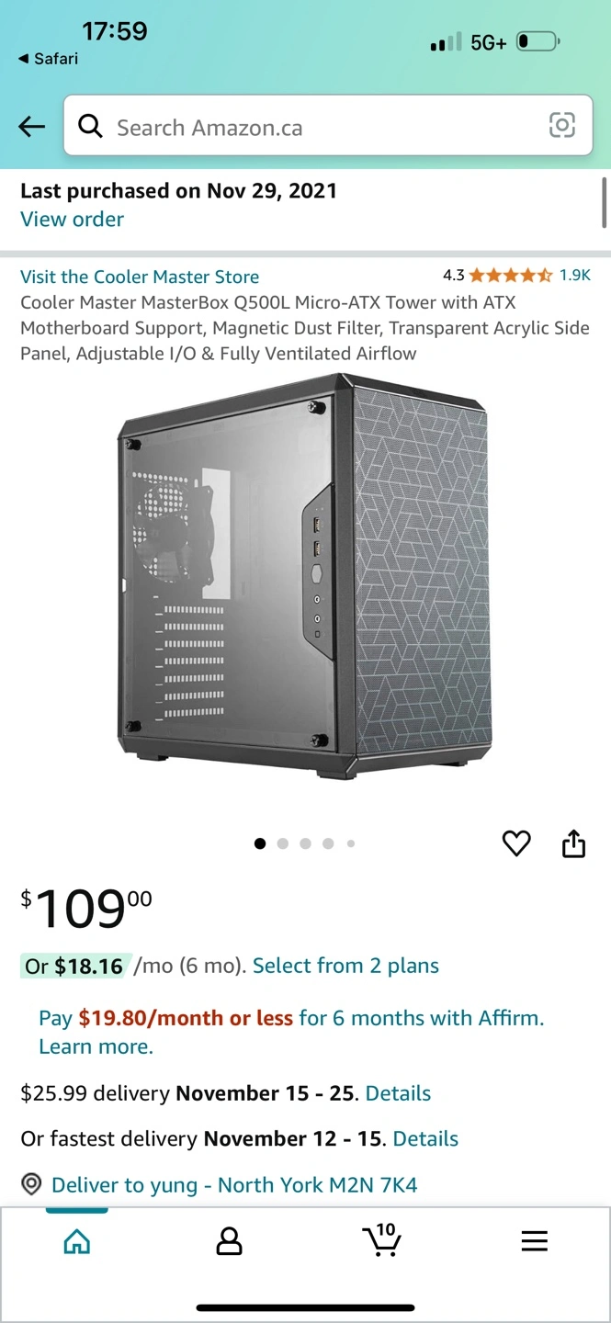Add product to wish list heart
This screenshot has width=611, height=1323.
pos(516,843)
